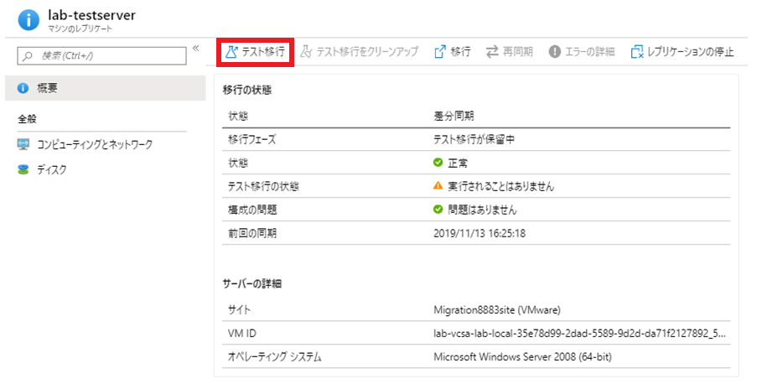Click the 再同期 arrows icon
Viewport: 757px width, 389px height.
coord(491,52)
